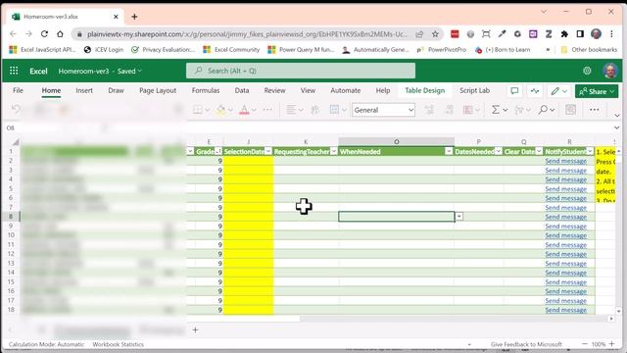Open the Comments speech bubble icon

coord(514,91)
